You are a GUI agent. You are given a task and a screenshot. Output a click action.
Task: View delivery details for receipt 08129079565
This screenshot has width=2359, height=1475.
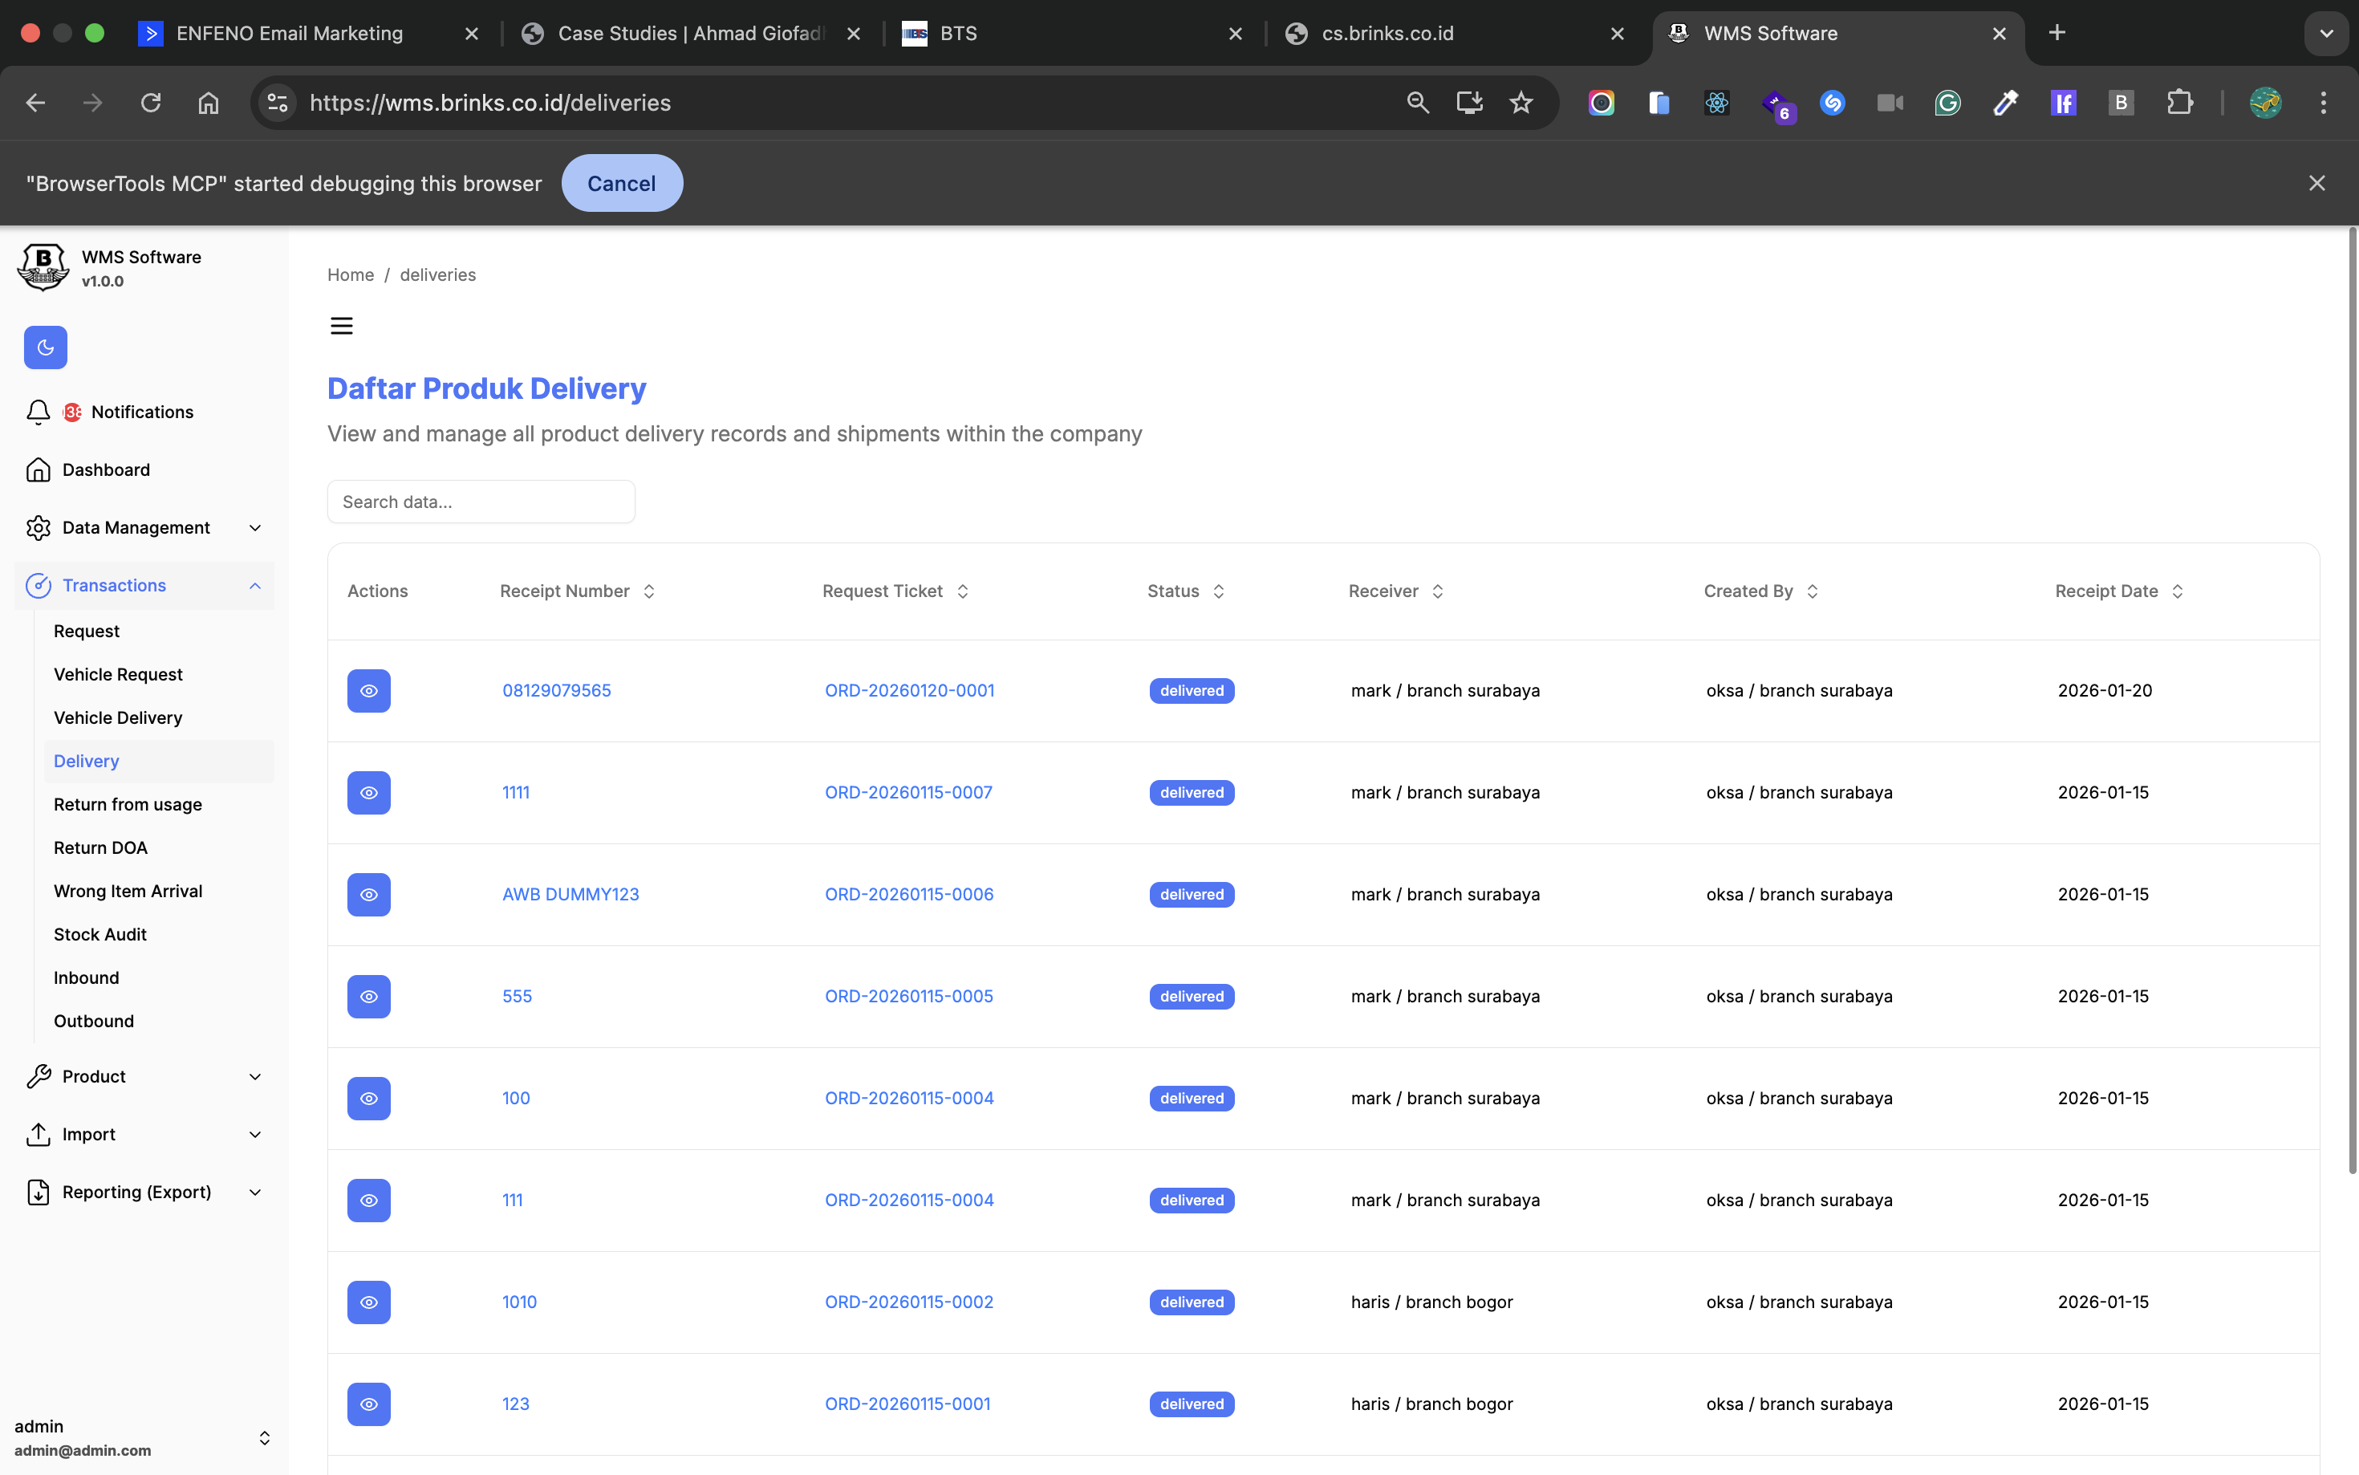tap(368, 691)
